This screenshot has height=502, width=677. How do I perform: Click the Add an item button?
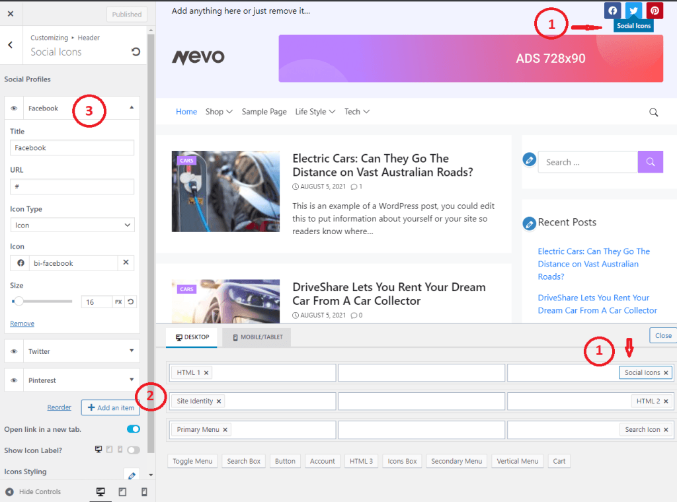[x=111, y=407]
